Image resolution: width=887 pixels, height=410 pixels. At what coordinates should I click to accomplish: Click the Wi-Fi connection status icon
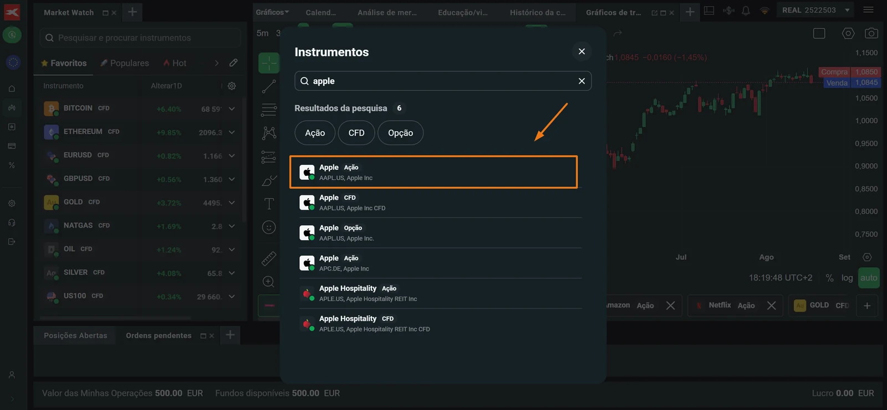764,11
